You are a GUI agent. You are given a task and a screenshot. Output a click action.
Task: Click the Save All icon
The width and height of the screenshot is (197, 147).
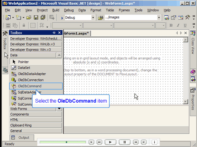coord(43,17)
